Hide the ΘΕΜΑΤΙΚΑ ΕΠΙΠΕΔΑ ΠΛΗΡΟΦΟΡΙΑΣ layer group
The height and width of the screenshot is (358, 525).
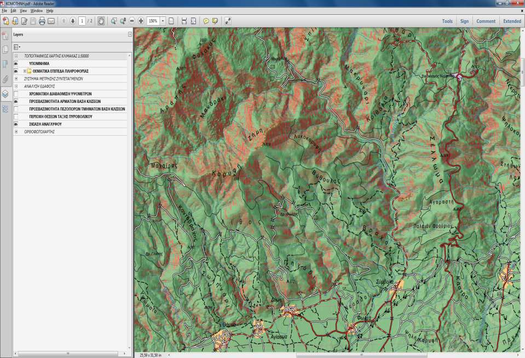(16, 71)
